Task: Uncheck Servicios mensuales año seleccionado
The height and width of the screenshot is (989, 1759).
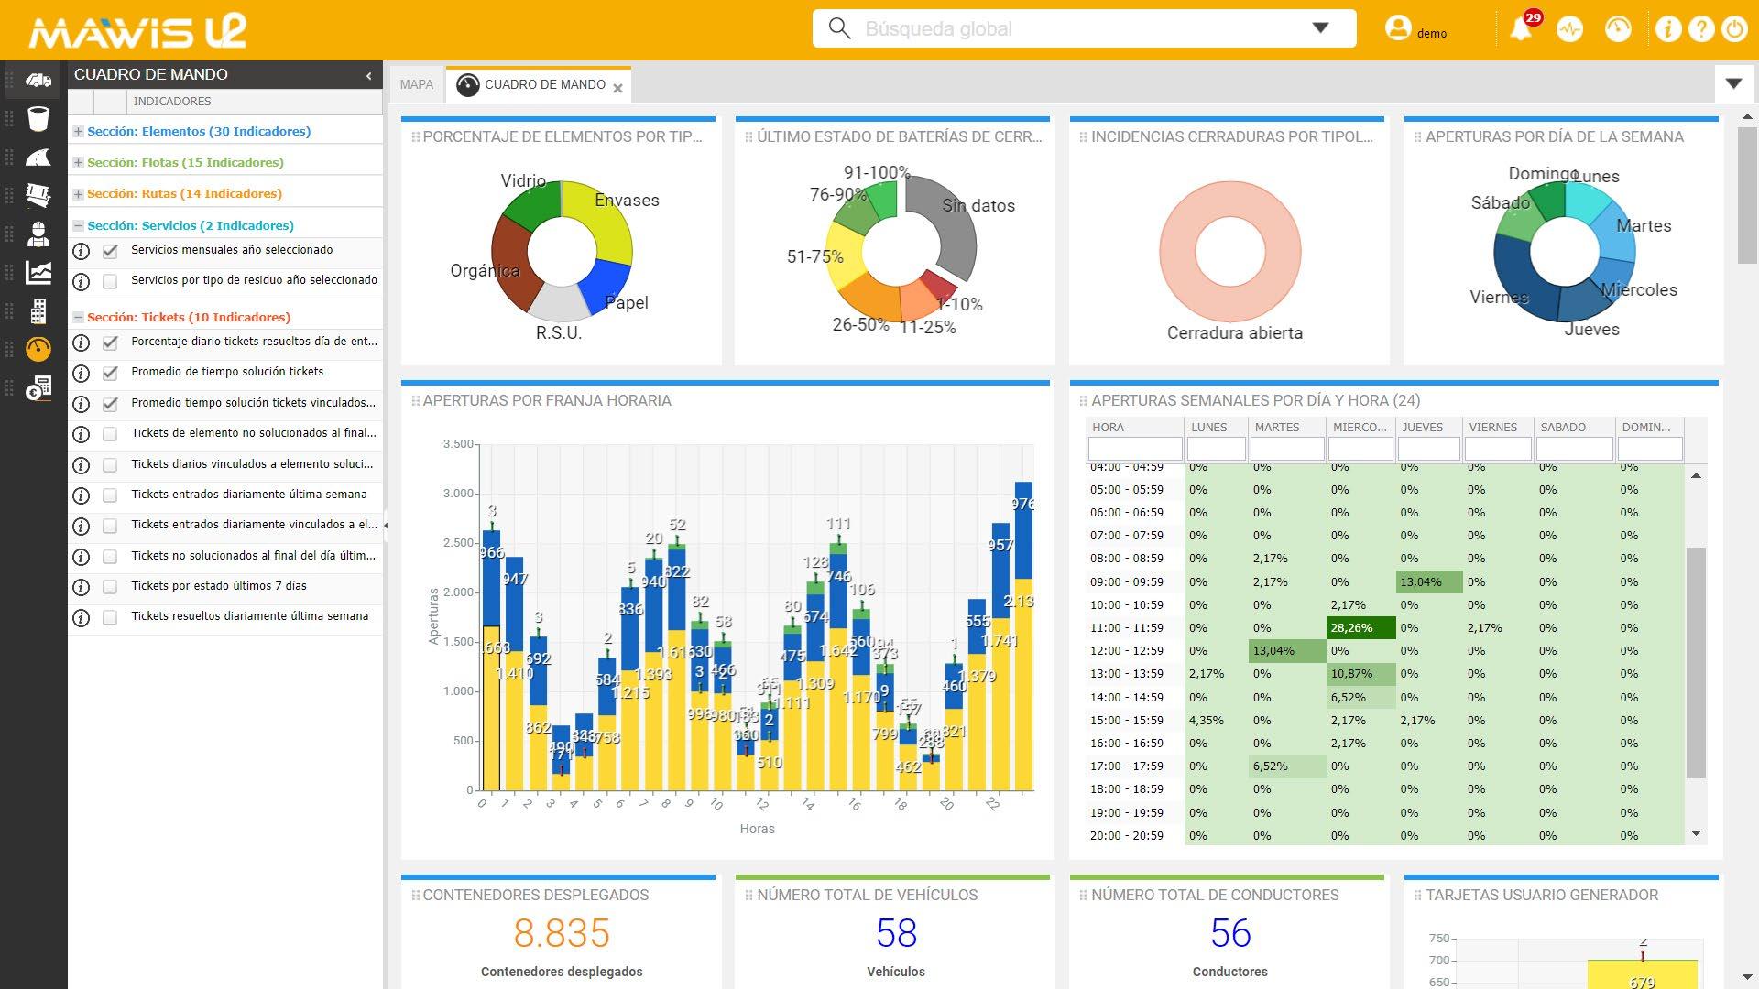Action: pos(110,251)
